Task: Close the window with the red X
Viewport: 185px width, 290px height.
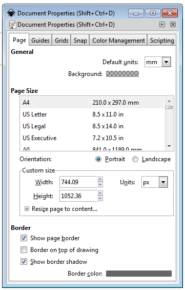Action: click(x=170, y=13)
